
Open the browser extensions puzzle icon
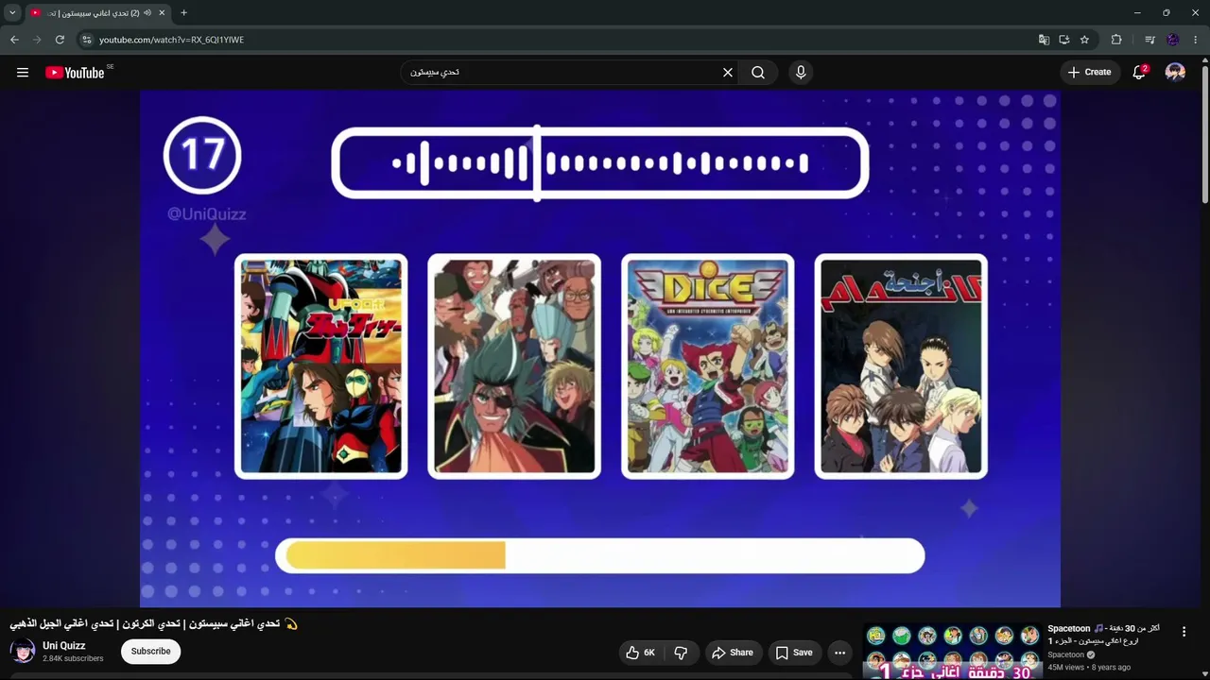coord(1116,40)
